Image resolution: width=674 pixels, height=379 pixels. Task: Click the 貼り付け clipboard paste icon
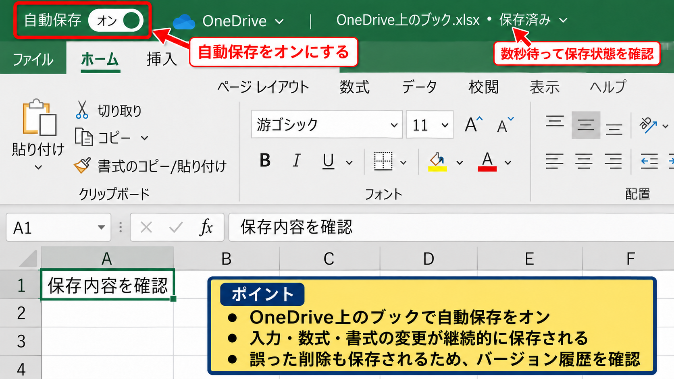[39, 117]
